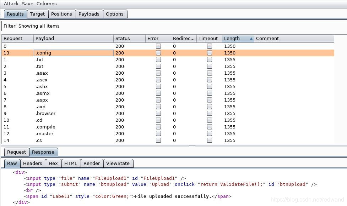Toggle Timeout checkbox for .ashx row
This screenshot has width=347, height=206.
209,86
